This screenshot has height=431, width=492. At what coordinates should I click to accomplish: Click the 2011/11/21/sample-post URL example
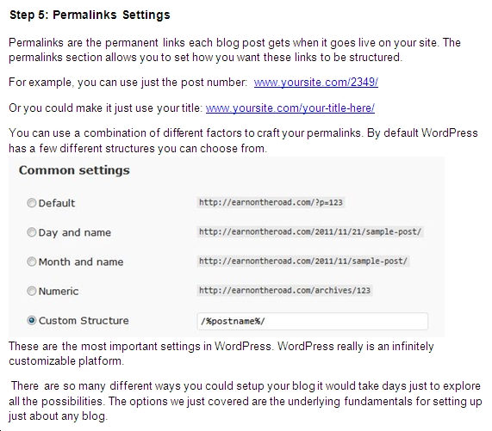click(310, 232)
